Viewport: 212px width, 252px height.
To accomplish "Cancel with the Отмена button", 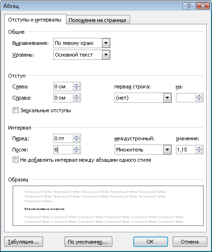I will [x=190, y=242].
